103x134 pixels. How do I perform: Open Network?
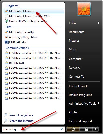[75, 68]
